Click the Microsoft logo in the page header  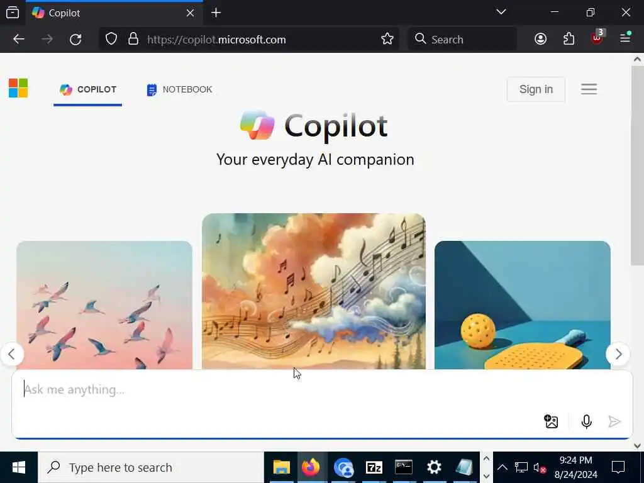pos(18,88)
